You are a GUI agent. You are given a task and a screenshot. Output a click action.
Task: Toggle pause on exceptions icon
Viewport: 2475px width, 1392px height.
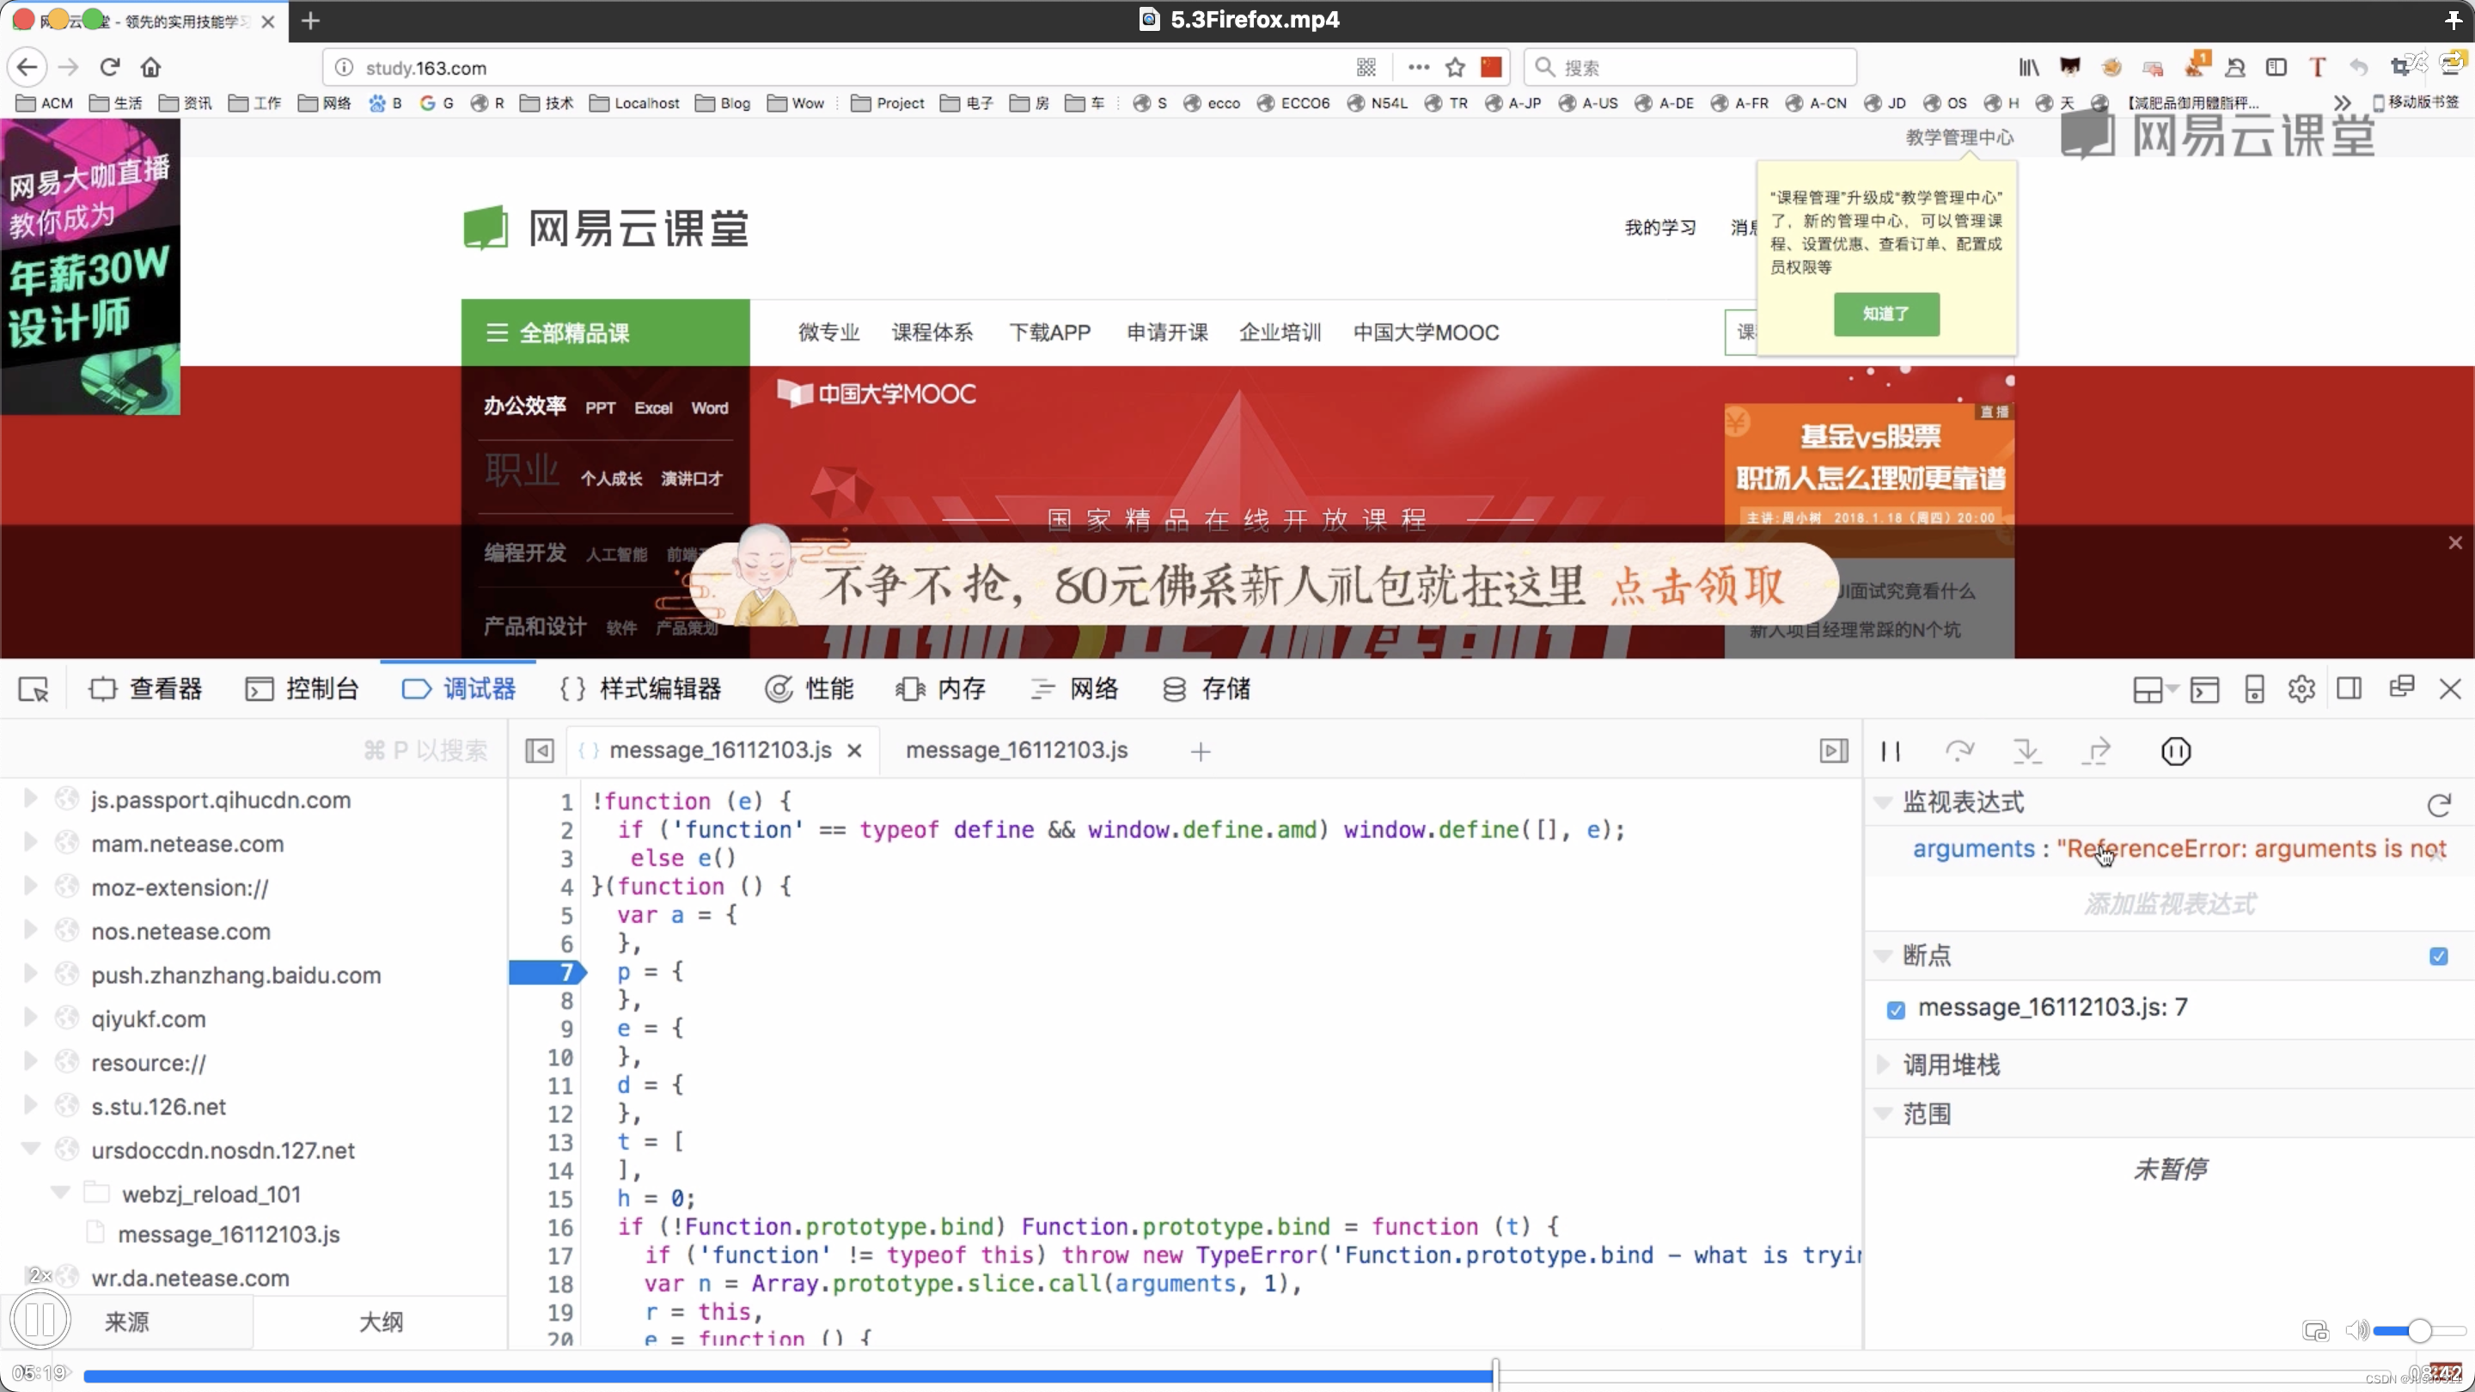pyautogui.click(x=2175, y=751)
